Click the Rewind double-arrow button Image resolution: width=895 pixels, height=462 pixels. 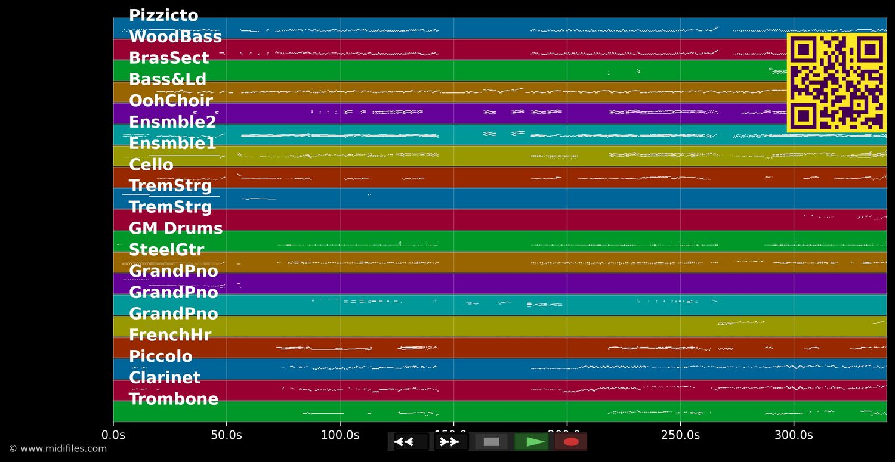[406, 441]
